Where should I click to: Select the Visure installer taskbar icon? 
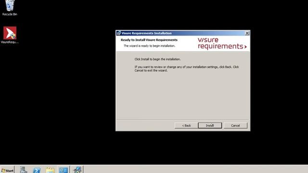[x=77, y=170]
